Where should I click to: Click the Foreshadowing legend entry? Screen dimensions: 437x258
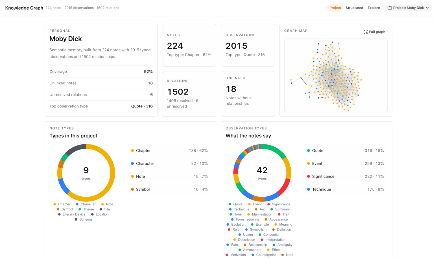pyautogui.click(x=245, y=219)
